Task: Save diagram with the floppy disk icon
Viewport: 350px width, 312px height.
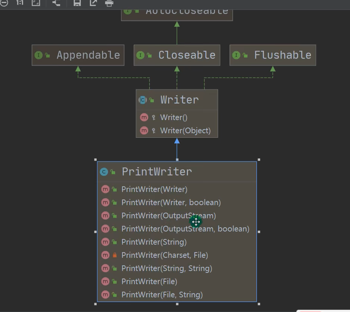Action: pos(77,3)
